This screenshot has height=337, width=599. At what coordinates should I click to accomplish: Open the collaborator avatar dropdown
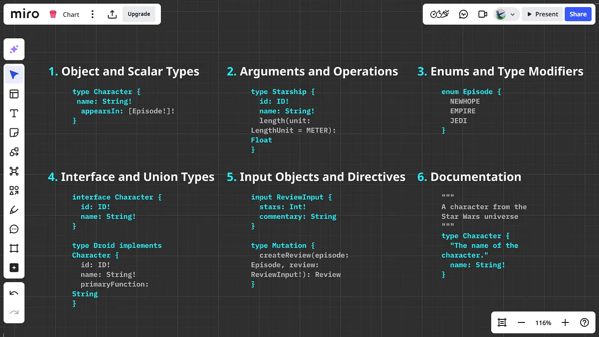[505, 14]
